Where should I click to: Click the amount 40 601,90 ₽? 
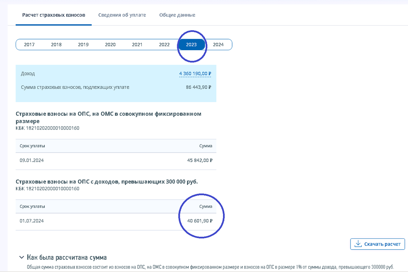click(x=200, y=221)
